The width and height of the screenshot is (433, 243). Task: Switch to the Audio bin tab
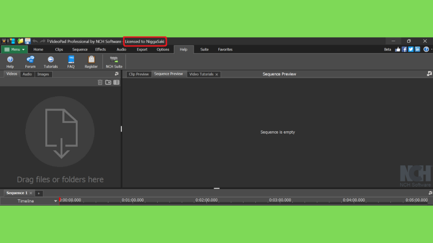[x=27, y=74]
